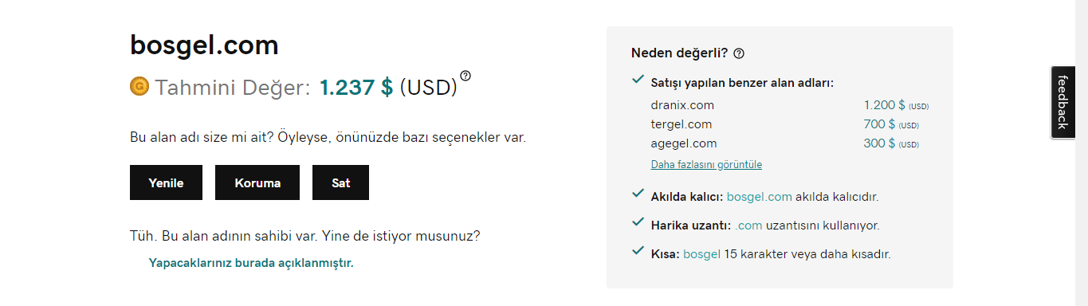Select the agegel.com comparable domain
The height and width of the screenshot is (306, 1088).
684,143
